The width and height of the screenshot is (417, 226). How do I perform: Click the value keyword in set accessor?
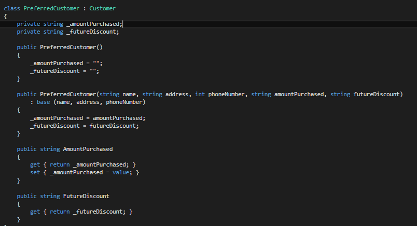[120, 172]
